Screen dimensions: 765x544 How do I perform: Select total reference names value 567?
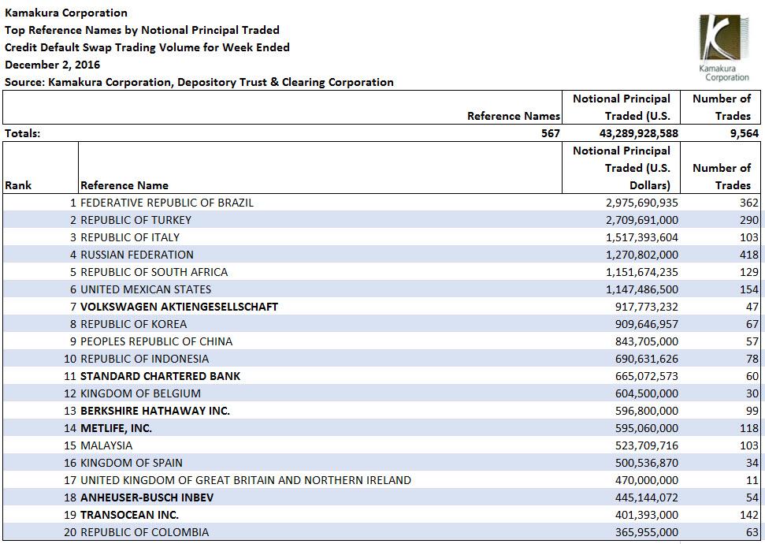(551, 133)
